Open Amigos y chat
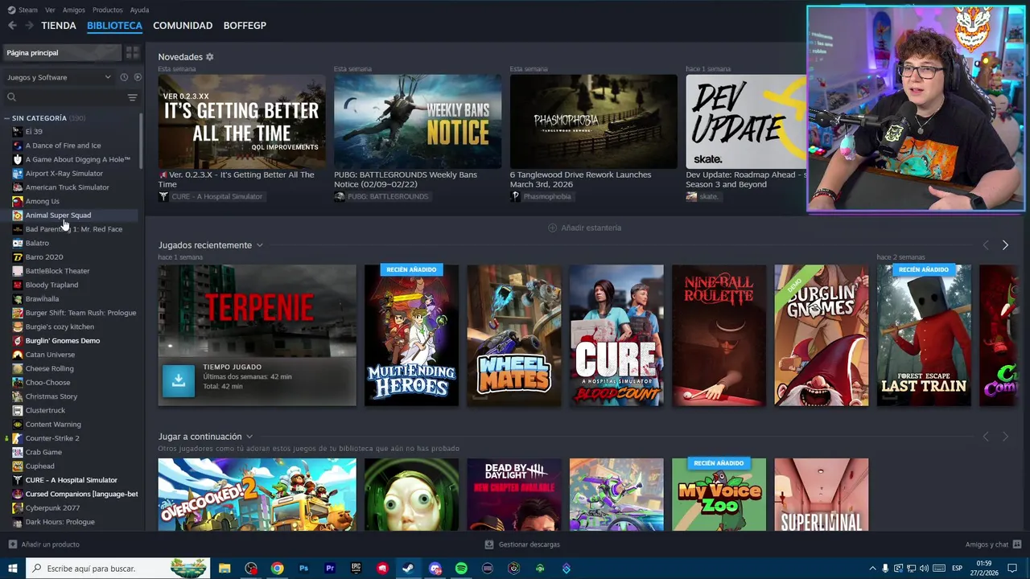Image resolution: width=1030 pixels, height=579 pixels. tap(993, 544)
